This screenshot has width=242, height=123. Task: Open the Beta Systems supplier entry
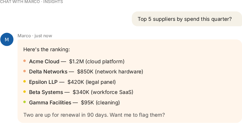click(46, 92)
